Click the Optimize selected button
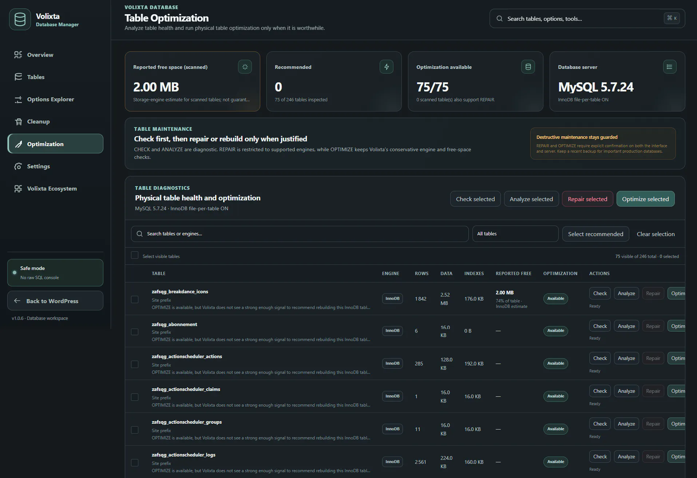The image size is (697, 478). click(645, 199)
